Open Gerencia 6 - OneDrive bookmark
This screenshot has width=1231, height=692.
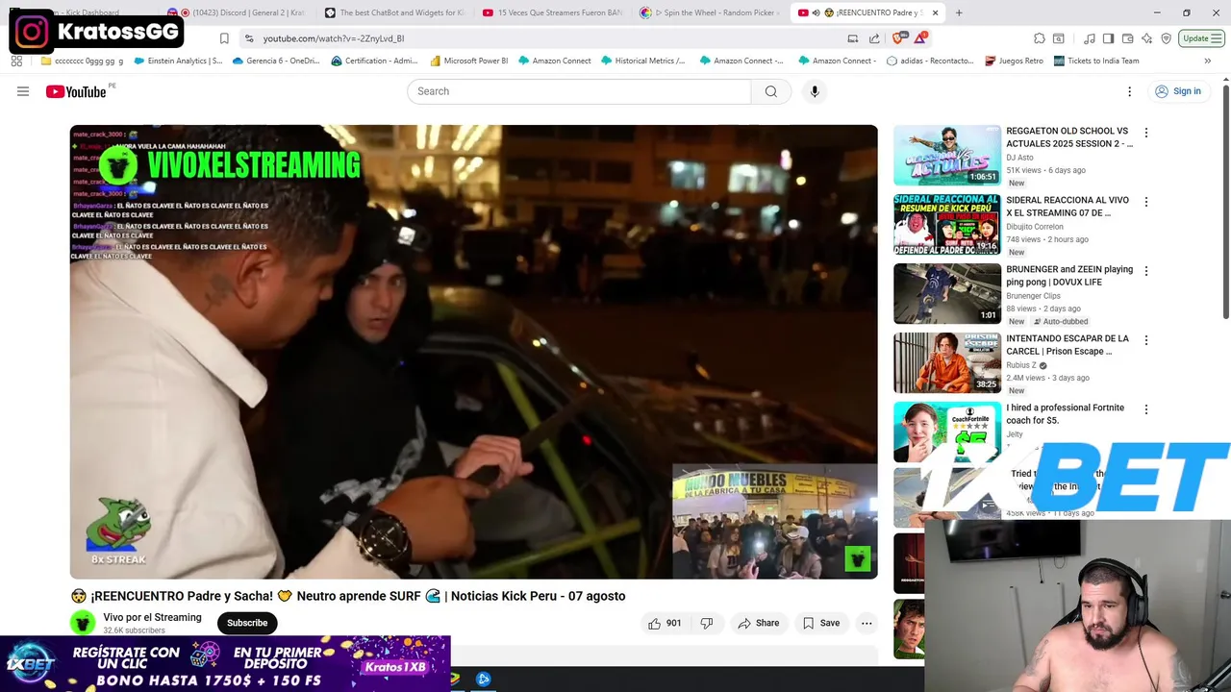pyautogui.click(x=275, y=61)
